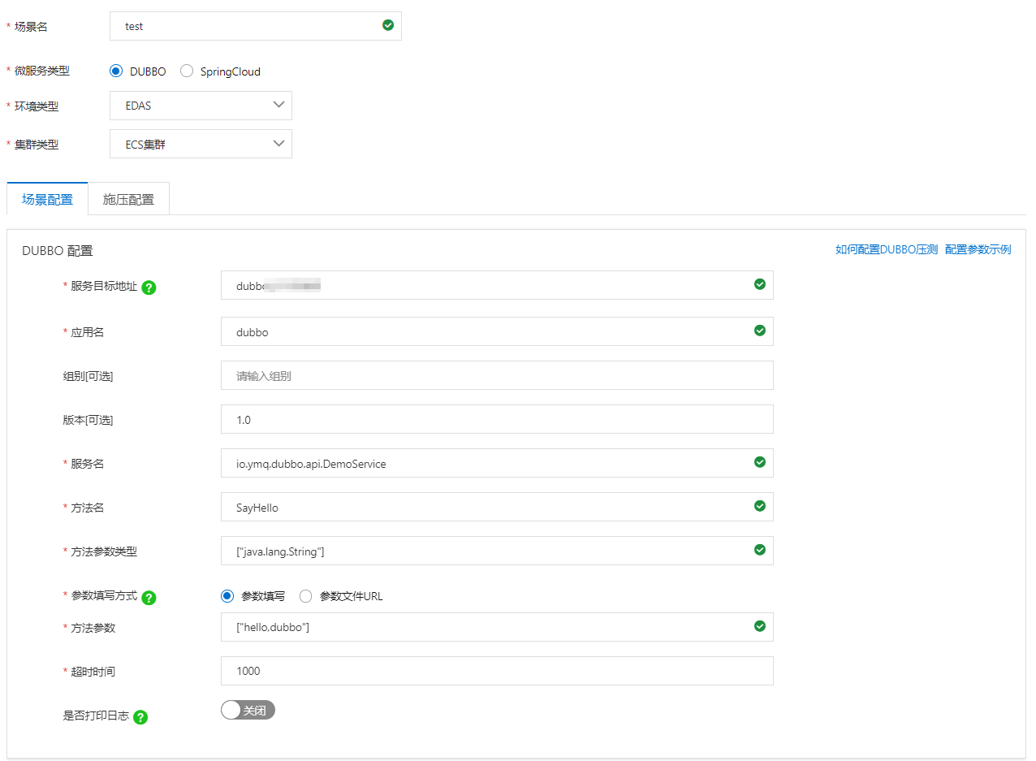Focus the 应用名 input field

tap(497, 331)
